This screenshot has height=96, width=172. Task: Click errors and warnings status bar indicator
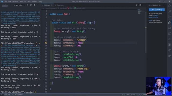pyautogui.click(x=7, y=95)
